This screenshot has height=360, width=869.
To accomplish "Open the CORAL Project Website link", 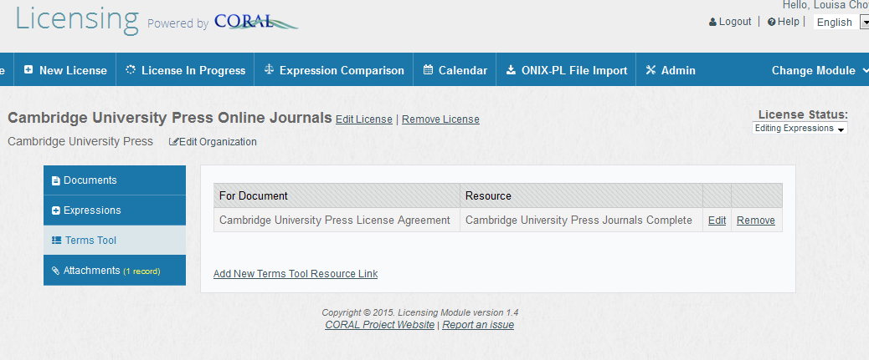I will (x=379, y=325).
